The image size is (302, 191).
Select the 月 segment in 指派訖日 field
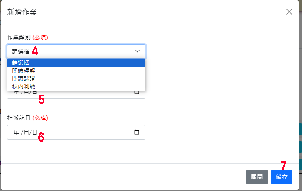tap(26, 132)
